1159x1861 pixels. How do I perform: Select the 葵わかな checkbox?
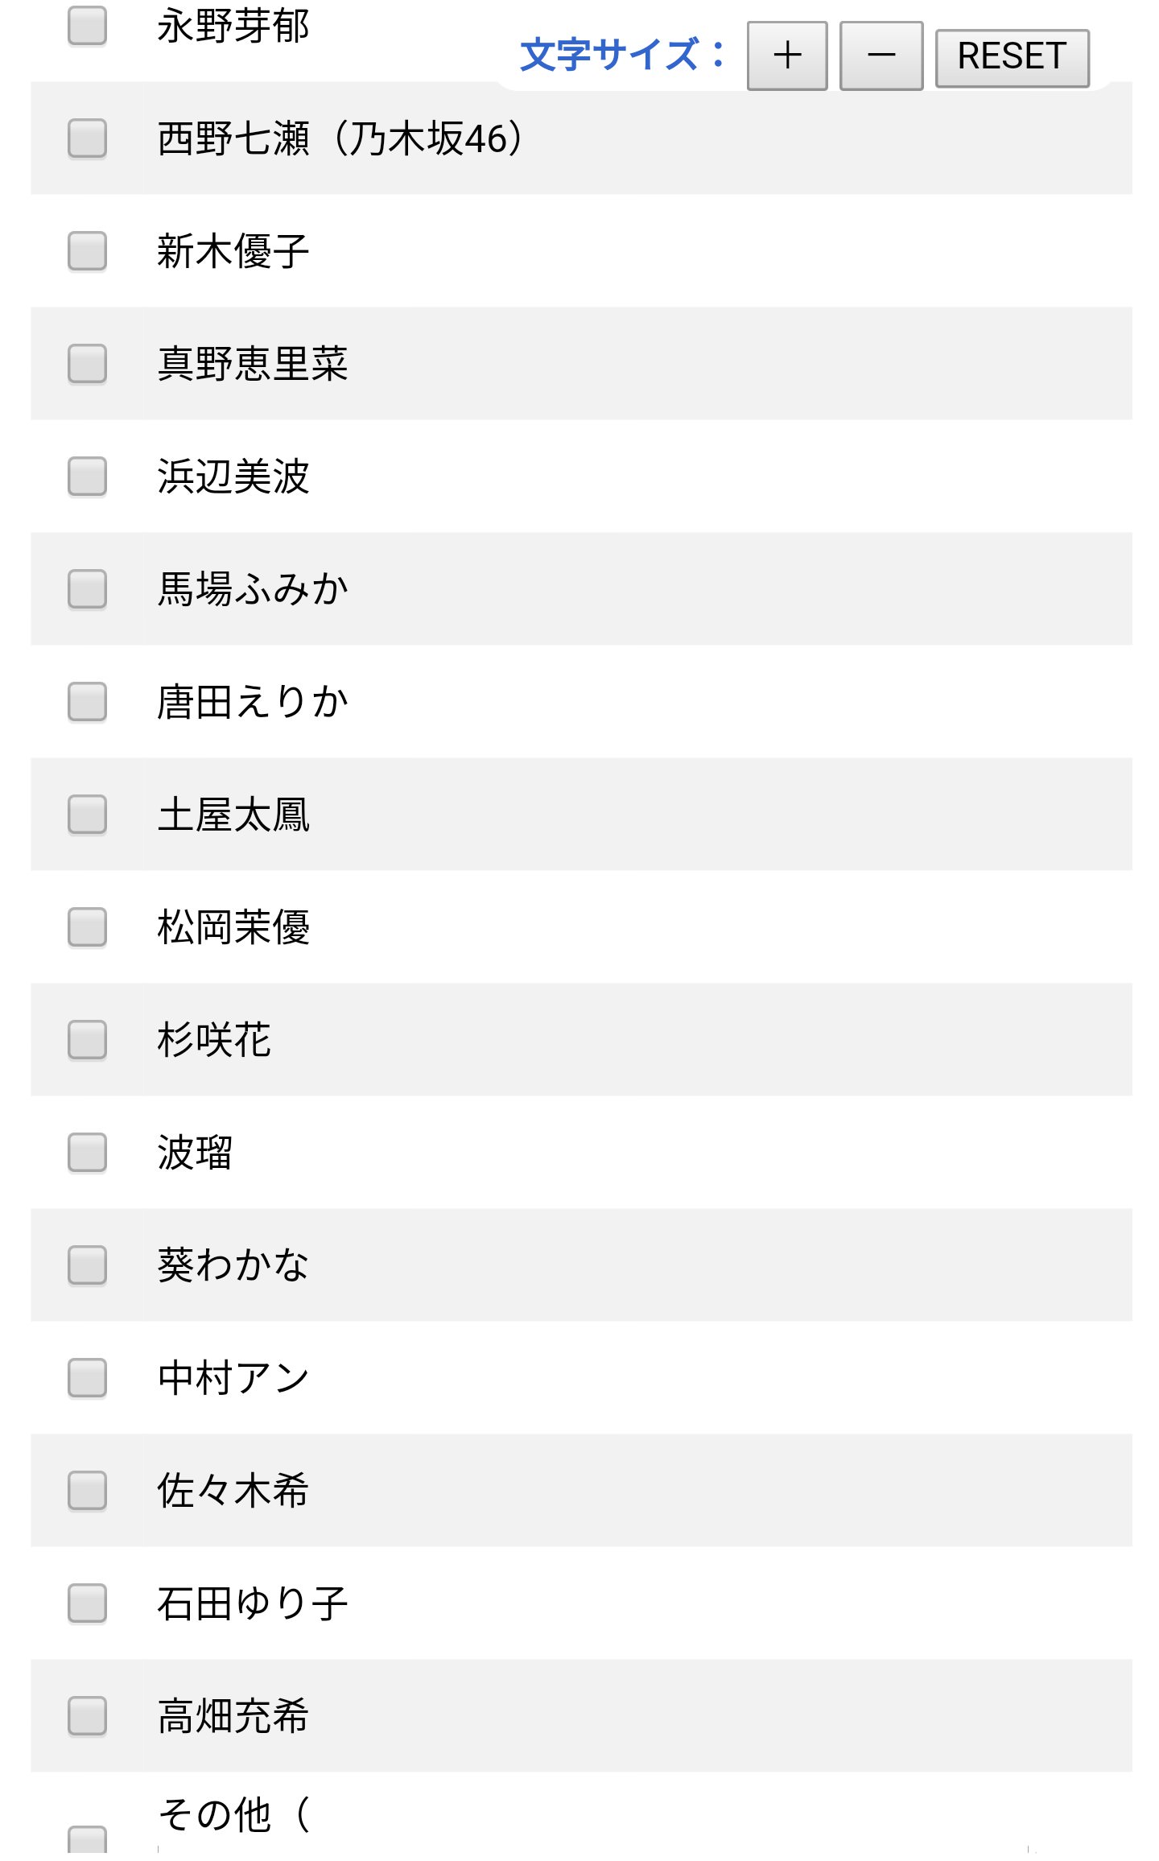[88, 1265]
